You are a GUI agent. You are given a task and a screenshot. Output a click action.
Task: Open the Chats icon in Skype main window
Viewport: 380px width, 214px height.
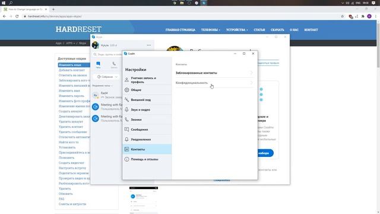coord(98,64)
